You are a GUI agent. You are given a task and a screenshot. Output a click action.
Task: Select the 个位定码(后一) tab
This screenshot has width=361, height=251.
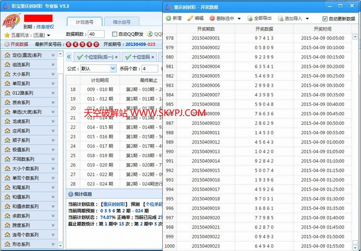tap(96, 57)
